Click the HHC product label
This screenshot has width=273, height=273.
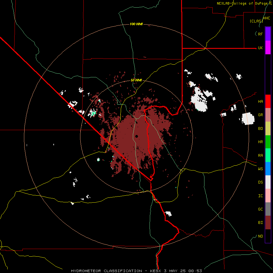[267, 18]
